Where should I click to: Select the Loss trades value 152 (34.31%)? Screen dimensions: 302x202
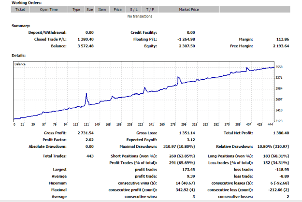click(276, 163)
